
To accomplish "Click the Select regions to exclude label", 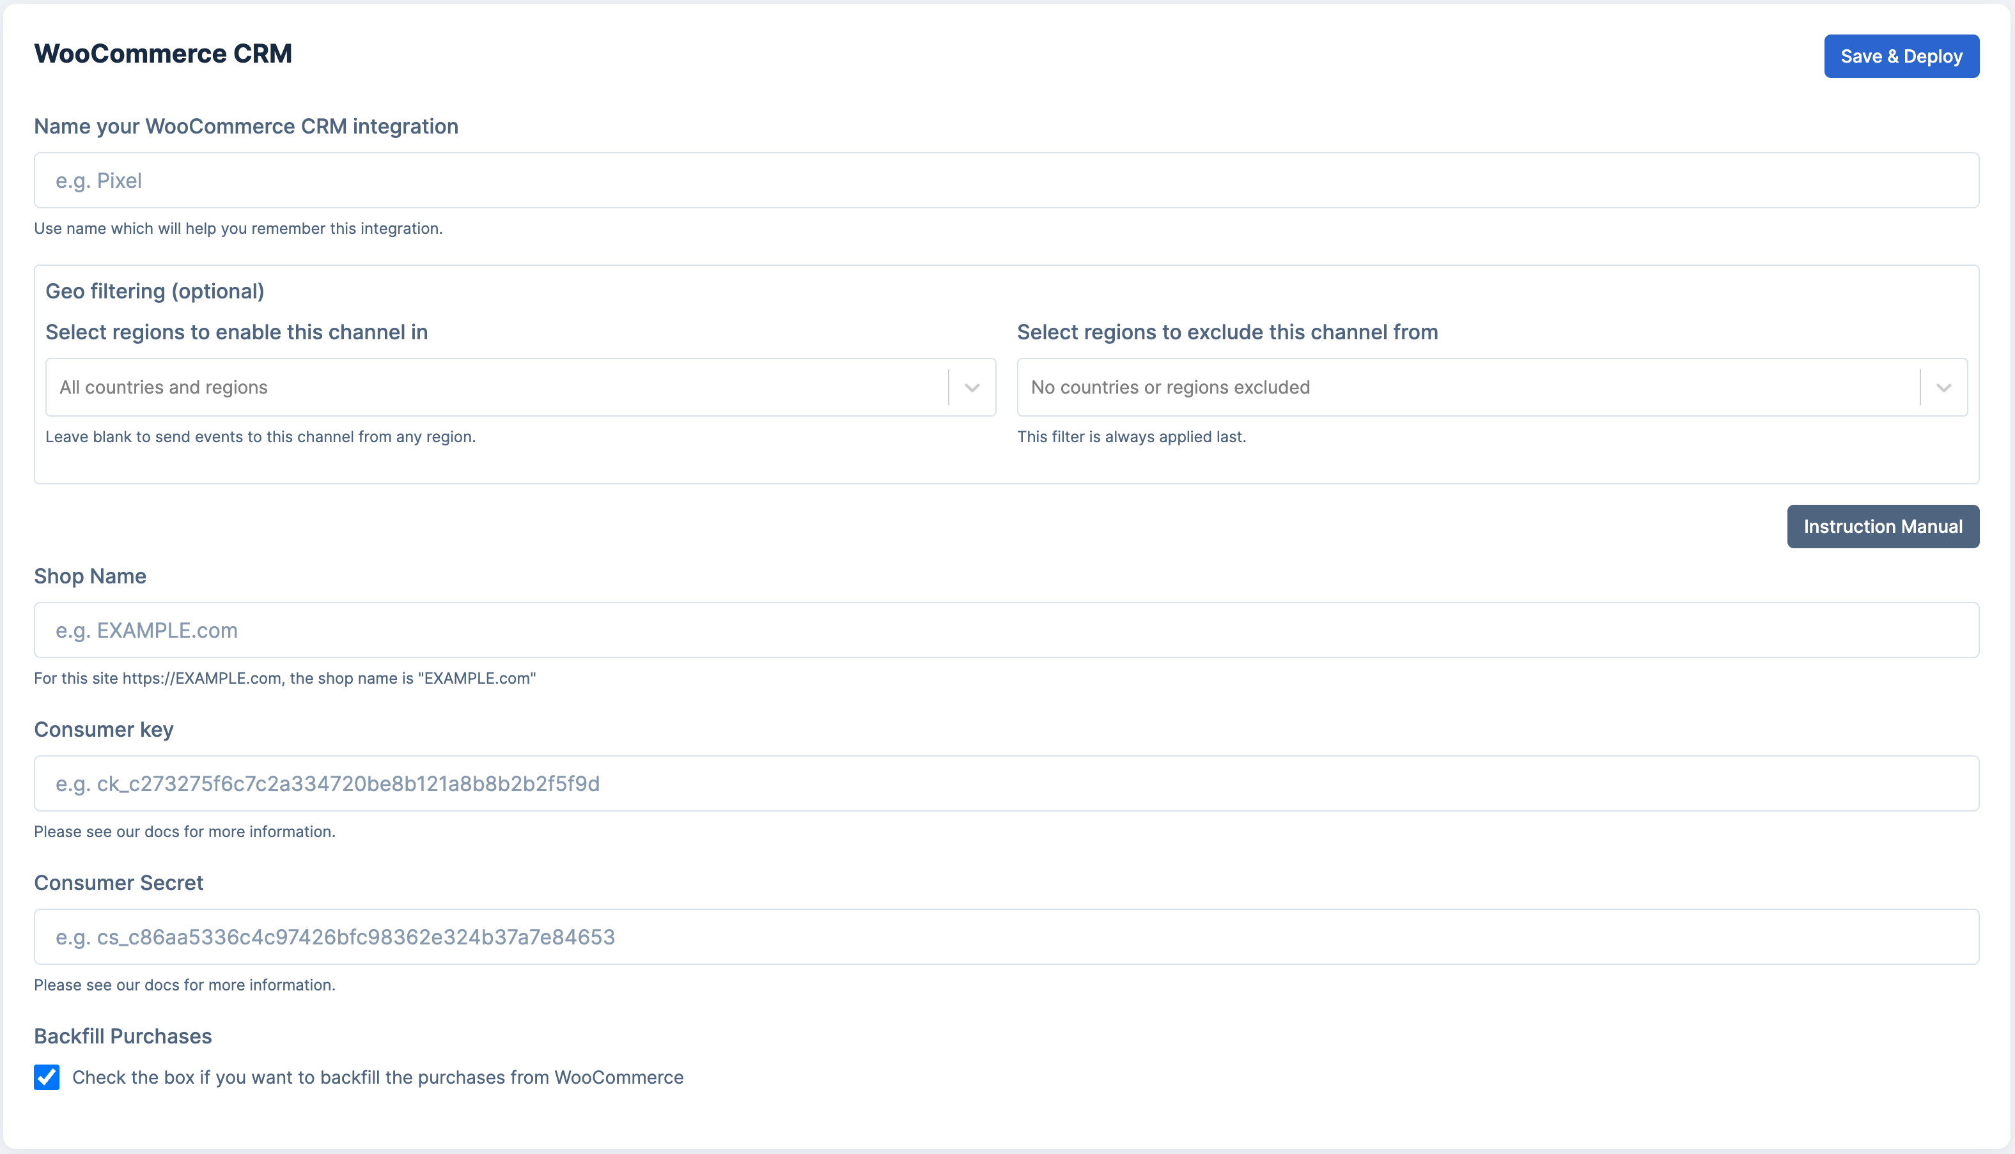I will [1227, 332].
